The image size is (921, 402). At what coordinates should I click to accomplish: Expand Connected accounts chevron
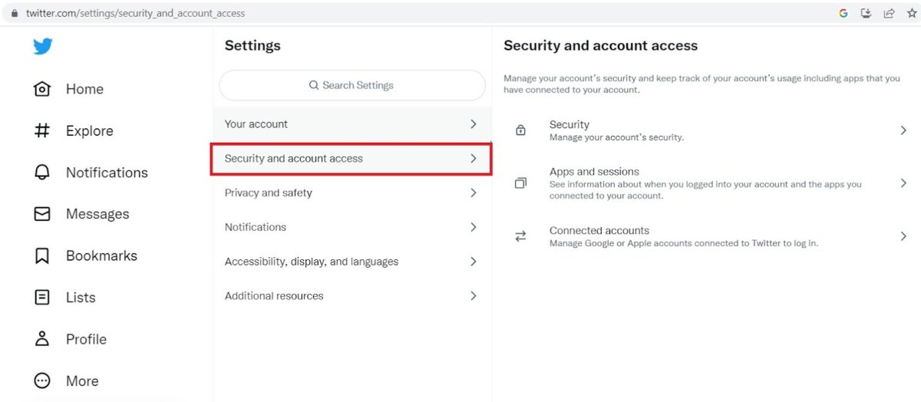click(x=903, y=236)
